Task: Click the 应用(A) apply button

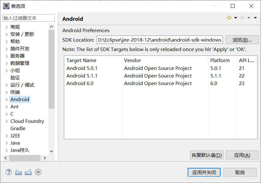Action: click(242, 155)
